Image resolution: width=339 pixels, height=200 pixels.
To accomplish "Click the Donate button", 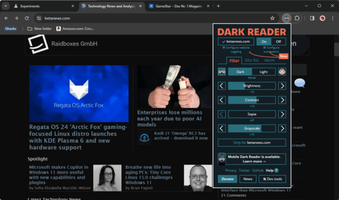I will pyautogui.click(x=227, y=179).
